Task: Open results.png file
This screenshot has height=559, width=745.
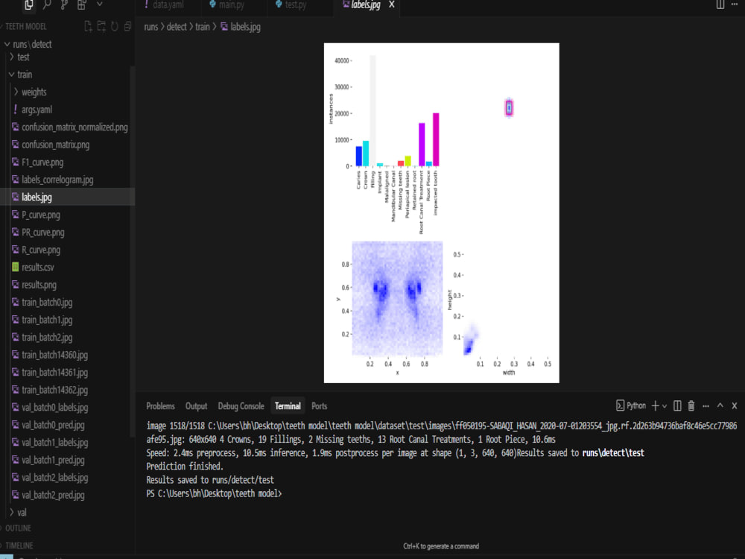Action: tap(39, 285)
